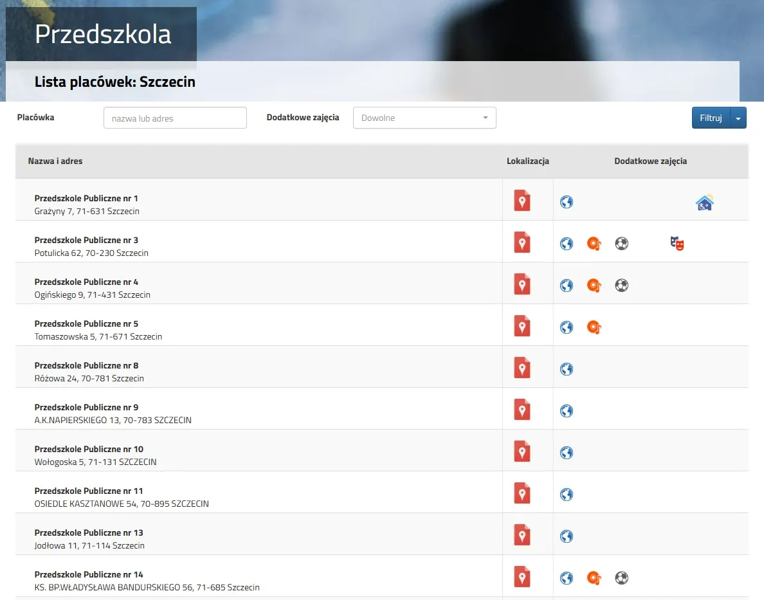Click globe icon in Przedszkole nr 4 row
Viewport: 764px width, 600px height.
click(566, 285)
